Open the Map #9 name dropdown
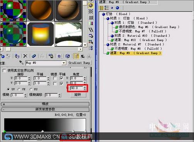This screenshot has width=194, height=142. 64,63
